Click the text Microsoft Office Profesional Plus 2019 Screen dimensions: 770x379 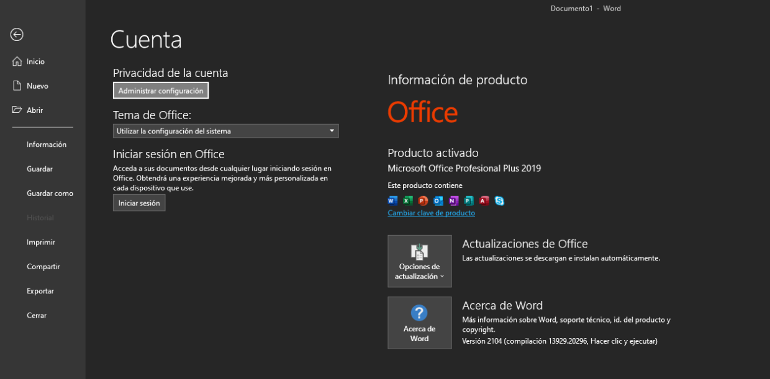pos(464,168)
